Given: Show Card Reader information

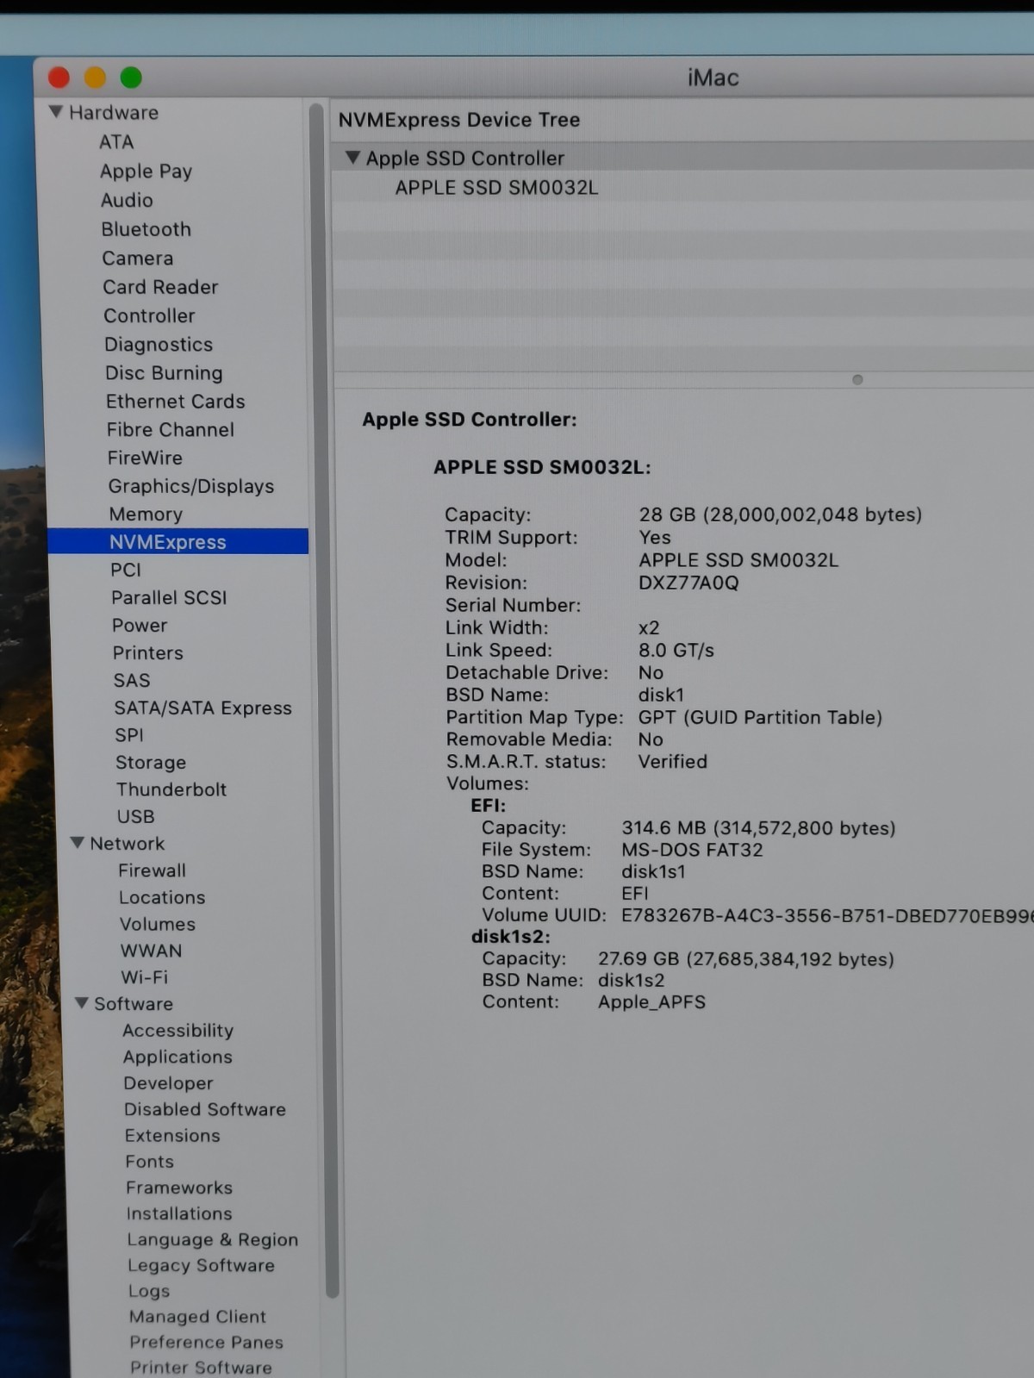Looking at the screenshot, I should coord(160,287).
